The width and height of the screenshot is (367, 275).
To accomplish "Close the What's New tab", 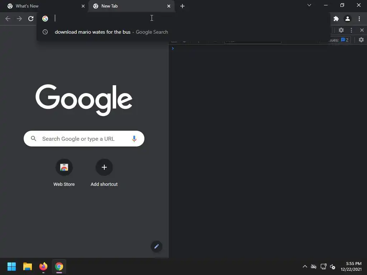I will point(83,6).
